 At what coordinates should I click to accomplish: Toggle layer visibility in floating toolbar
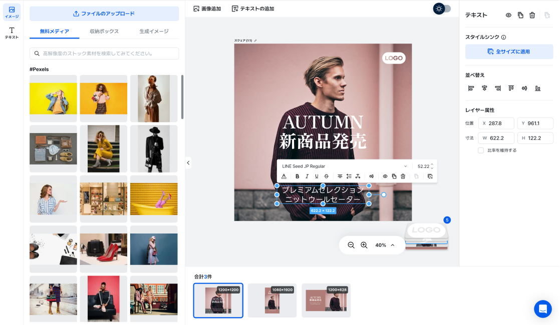(385, 176)
